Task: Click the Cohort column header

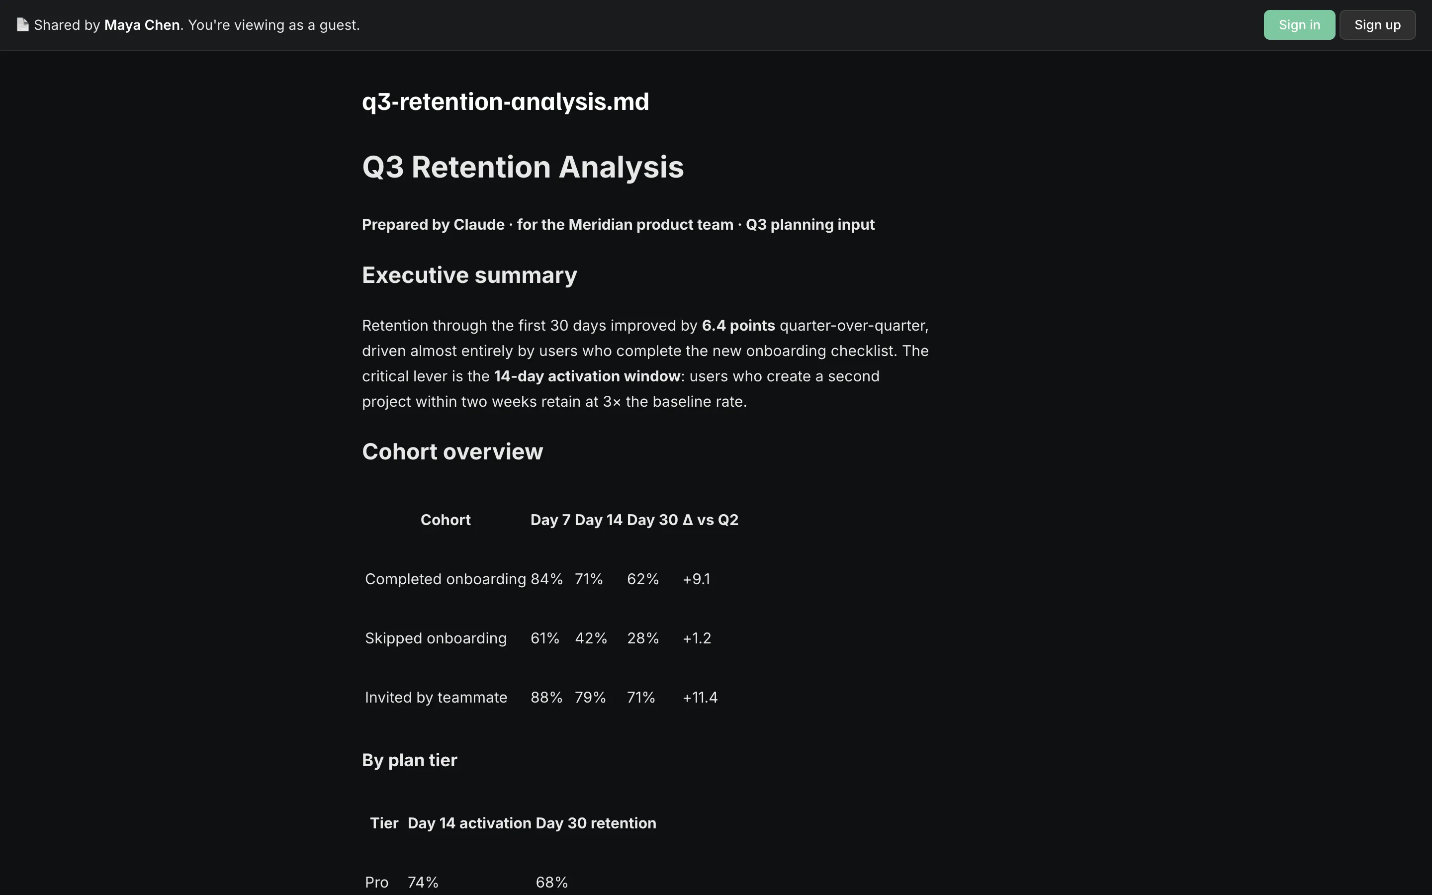Action: tap(446, 520)
